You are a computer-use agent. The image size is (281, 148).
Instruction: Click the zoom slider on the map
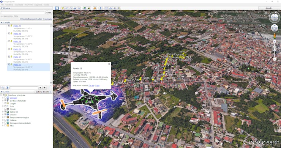pyautogui.click(x=275, y=50)
